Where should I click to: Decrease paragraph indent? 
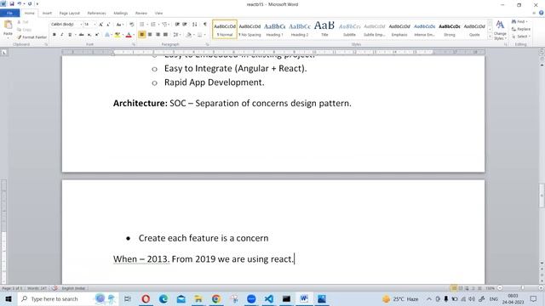pos(177,25)
